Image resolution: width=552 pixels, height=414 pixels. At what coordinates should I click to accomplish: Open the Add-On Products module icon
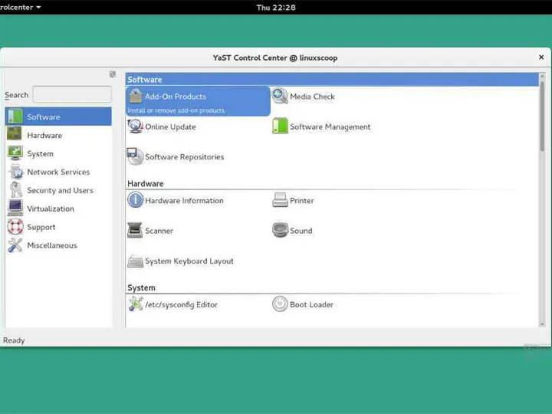click(136, 96)
